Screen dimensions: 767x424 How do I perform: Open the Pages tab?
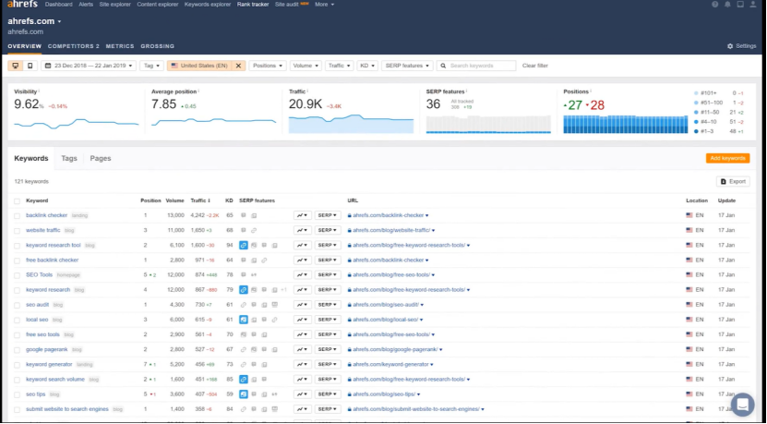(x=101, y=158)
